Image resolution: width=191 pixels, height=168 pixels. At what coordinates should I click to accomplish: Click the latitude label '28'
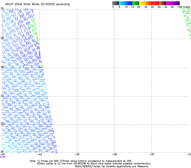(x=2, y=38)
